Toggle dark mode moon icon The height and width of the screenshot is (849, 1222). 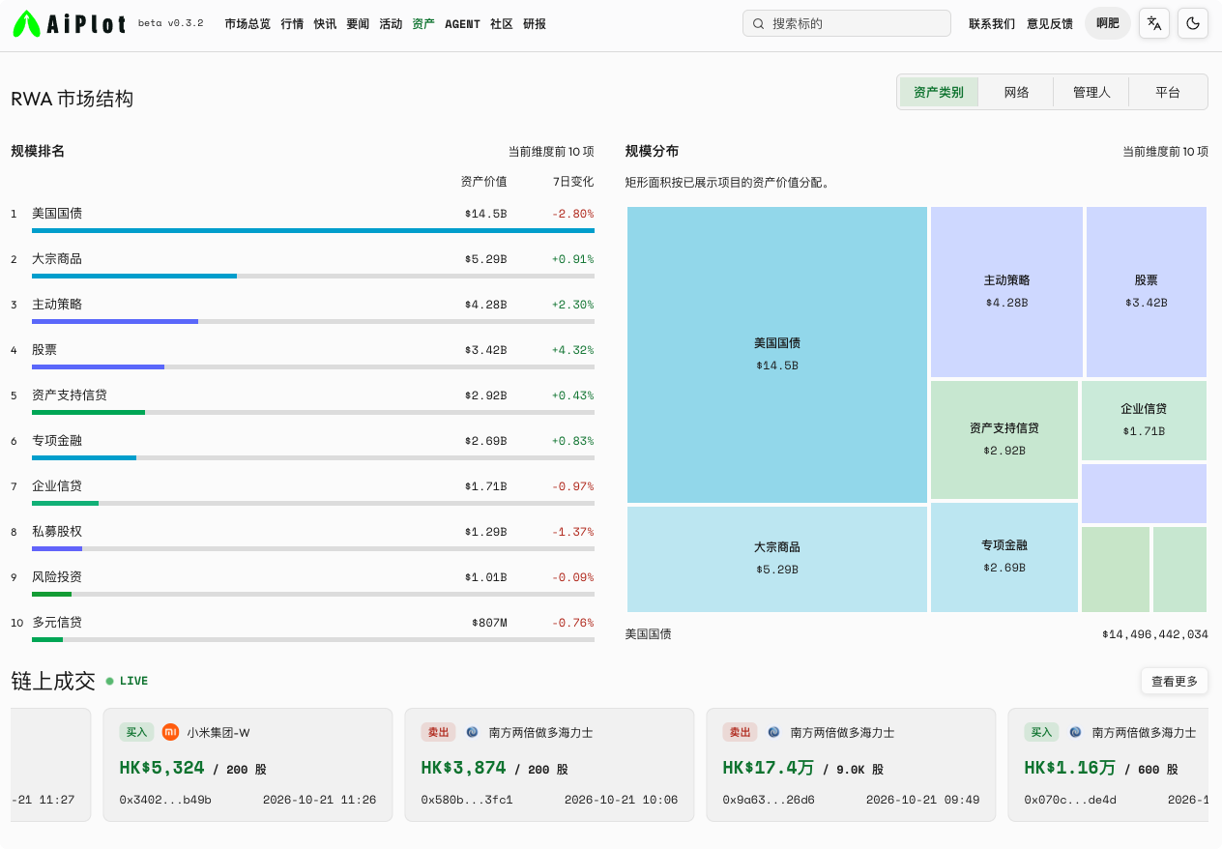pyautogui.click(x=1193, y=23)
